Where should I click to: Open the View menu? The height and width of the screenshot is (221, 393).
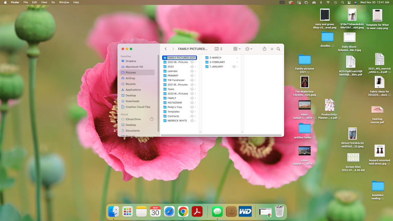pos(44,2)
